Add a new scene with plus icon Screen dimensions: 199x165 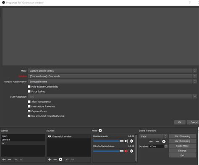(x=4, y=160)
